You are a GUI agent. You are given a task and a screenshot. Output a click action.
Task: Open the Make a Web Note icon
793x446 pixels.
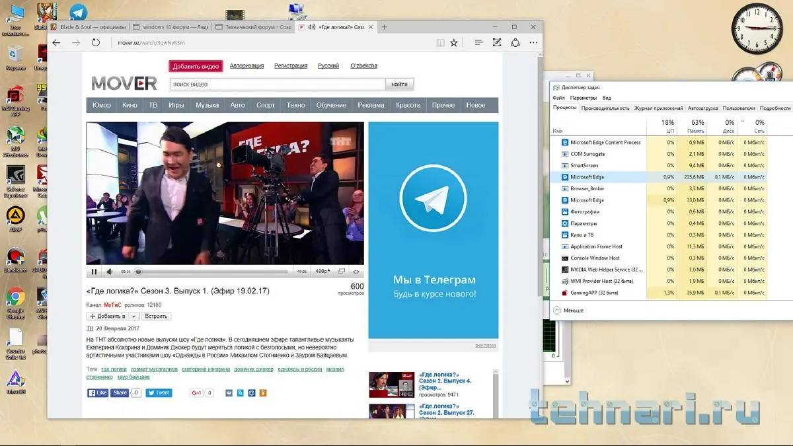click(x=497, y=42)
